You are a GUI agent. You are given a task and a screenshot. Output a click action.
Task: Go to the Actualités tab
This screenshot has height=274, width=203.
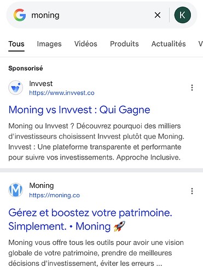click(169, 44)
